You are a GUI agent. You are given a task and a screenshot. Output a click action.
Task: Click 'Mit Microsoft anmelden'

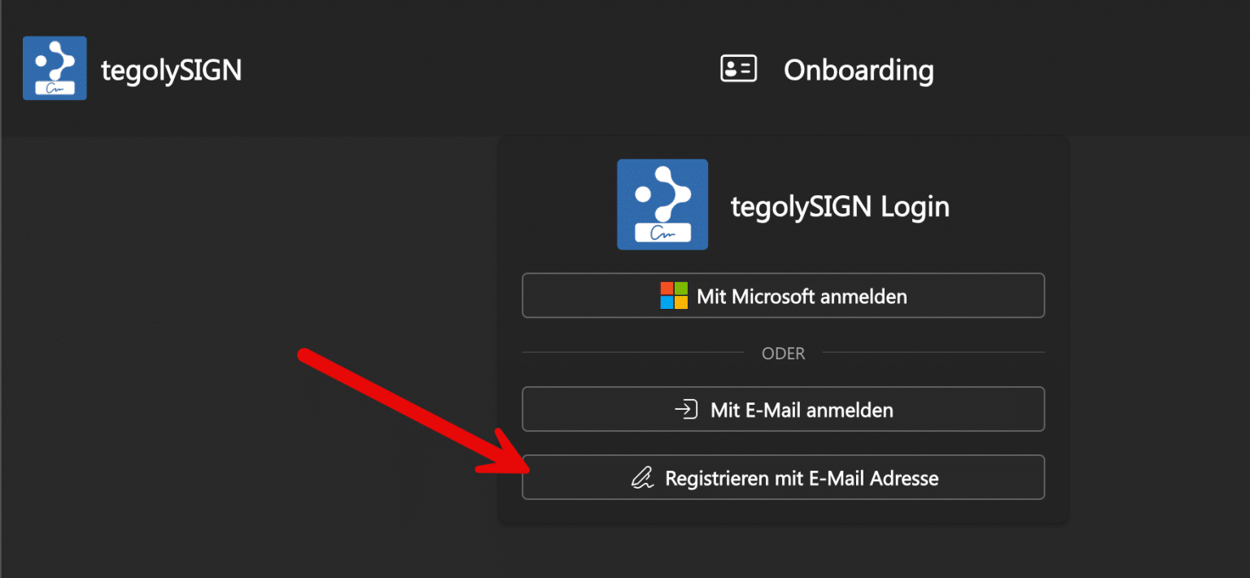pyautogui.click(x=783, y=296)
